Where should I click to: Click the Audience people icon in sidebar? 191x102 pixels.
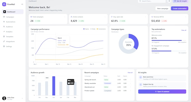[x=4, y=27]
